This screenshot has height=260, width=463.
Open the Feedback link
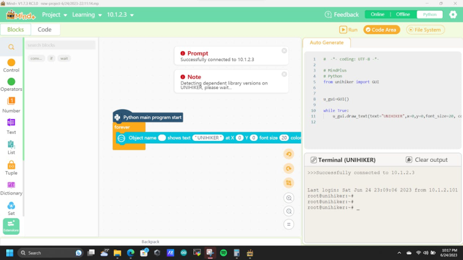click(x=342, y=14)
